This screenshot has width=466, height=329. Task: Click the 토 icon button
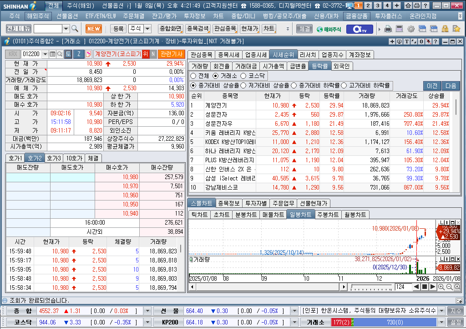68,54
